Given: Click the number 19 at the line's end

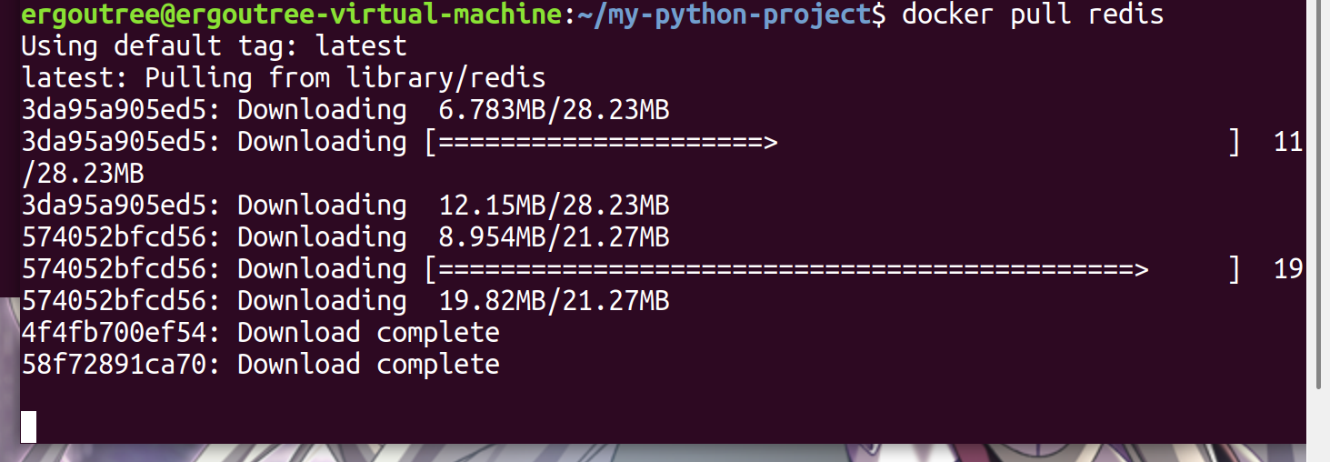Looking at the screenshot, I should (1288, 269).
